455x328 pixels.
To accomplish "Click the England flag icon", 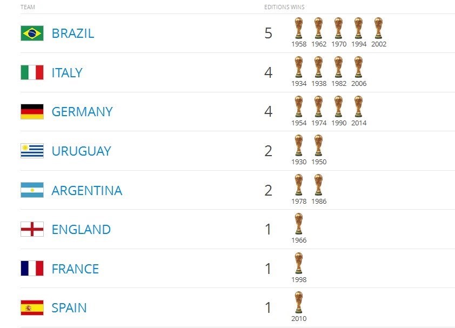I will 32,229.
